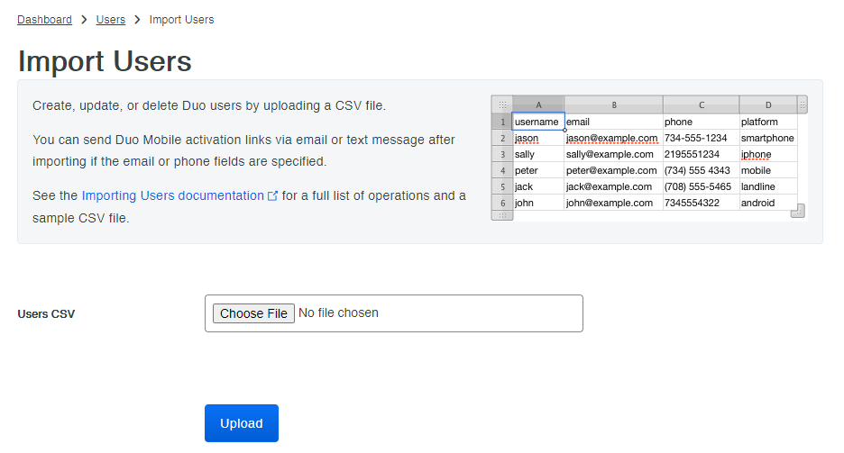Click the Import Users breadcrumb item
The image size is (844, 453).
point(181,20)
